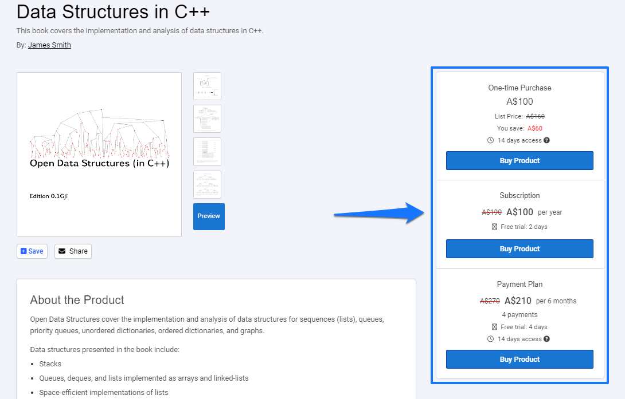Image resolution: width=625 pixels, height=399 pixels.
Task: Open author James Smith link
Action: pyautogui.click(x=49, y=45)
